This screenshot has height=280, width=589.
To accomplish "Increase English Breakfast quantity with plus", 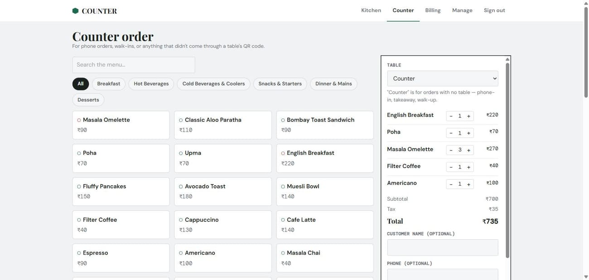I will [x=468, y=116].
